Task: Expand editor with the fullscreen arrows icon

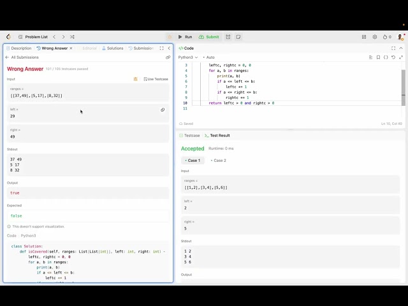Action: 401,57
